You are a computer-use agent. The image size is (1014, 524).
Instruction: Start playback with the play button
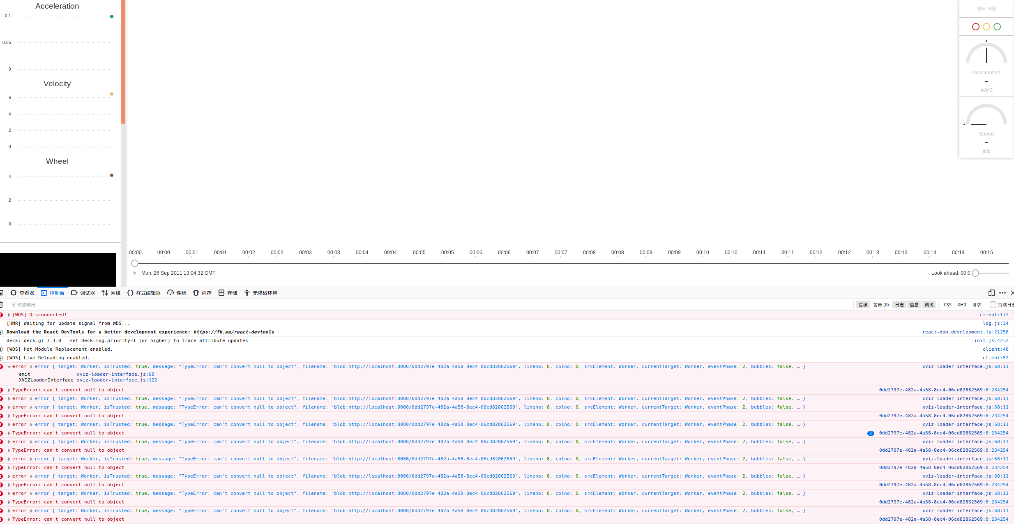(135, 273)
